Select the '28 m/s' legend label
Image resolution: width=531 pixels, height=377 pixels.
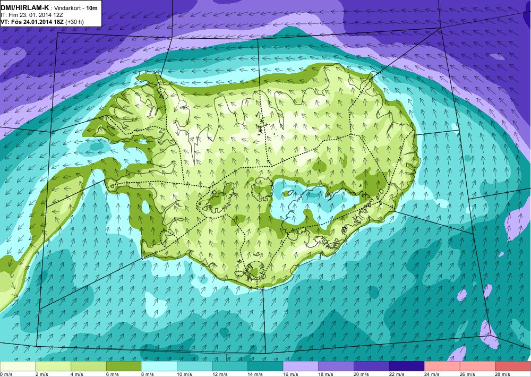click(x=503, y=374)
